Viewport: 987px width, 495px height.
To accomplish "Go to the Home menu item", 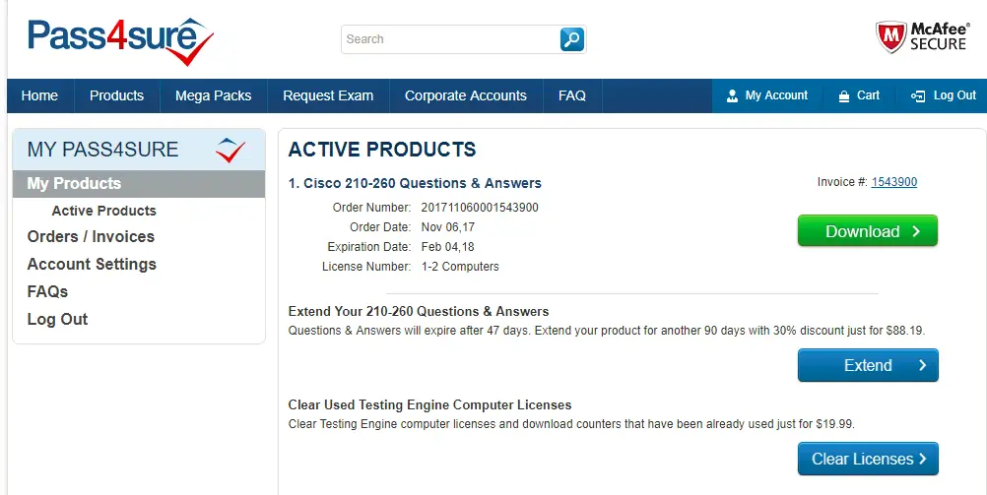I will [x=39, y=95].
